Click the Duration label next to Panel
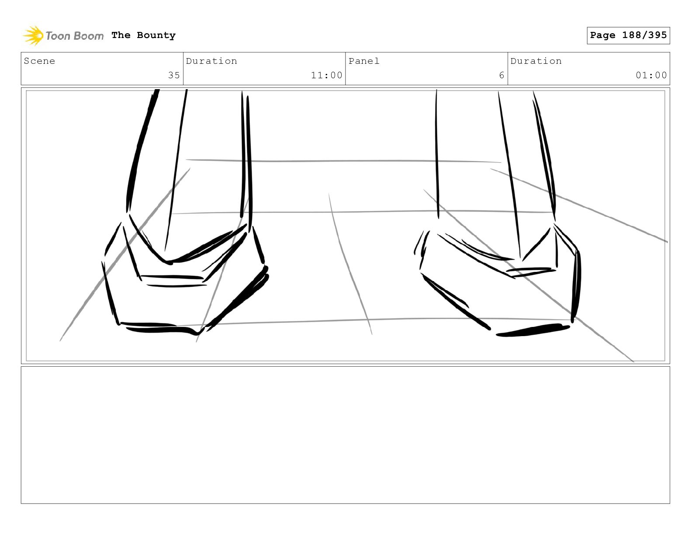The height and width of the screenshot is (535, 692). (536, 61)
